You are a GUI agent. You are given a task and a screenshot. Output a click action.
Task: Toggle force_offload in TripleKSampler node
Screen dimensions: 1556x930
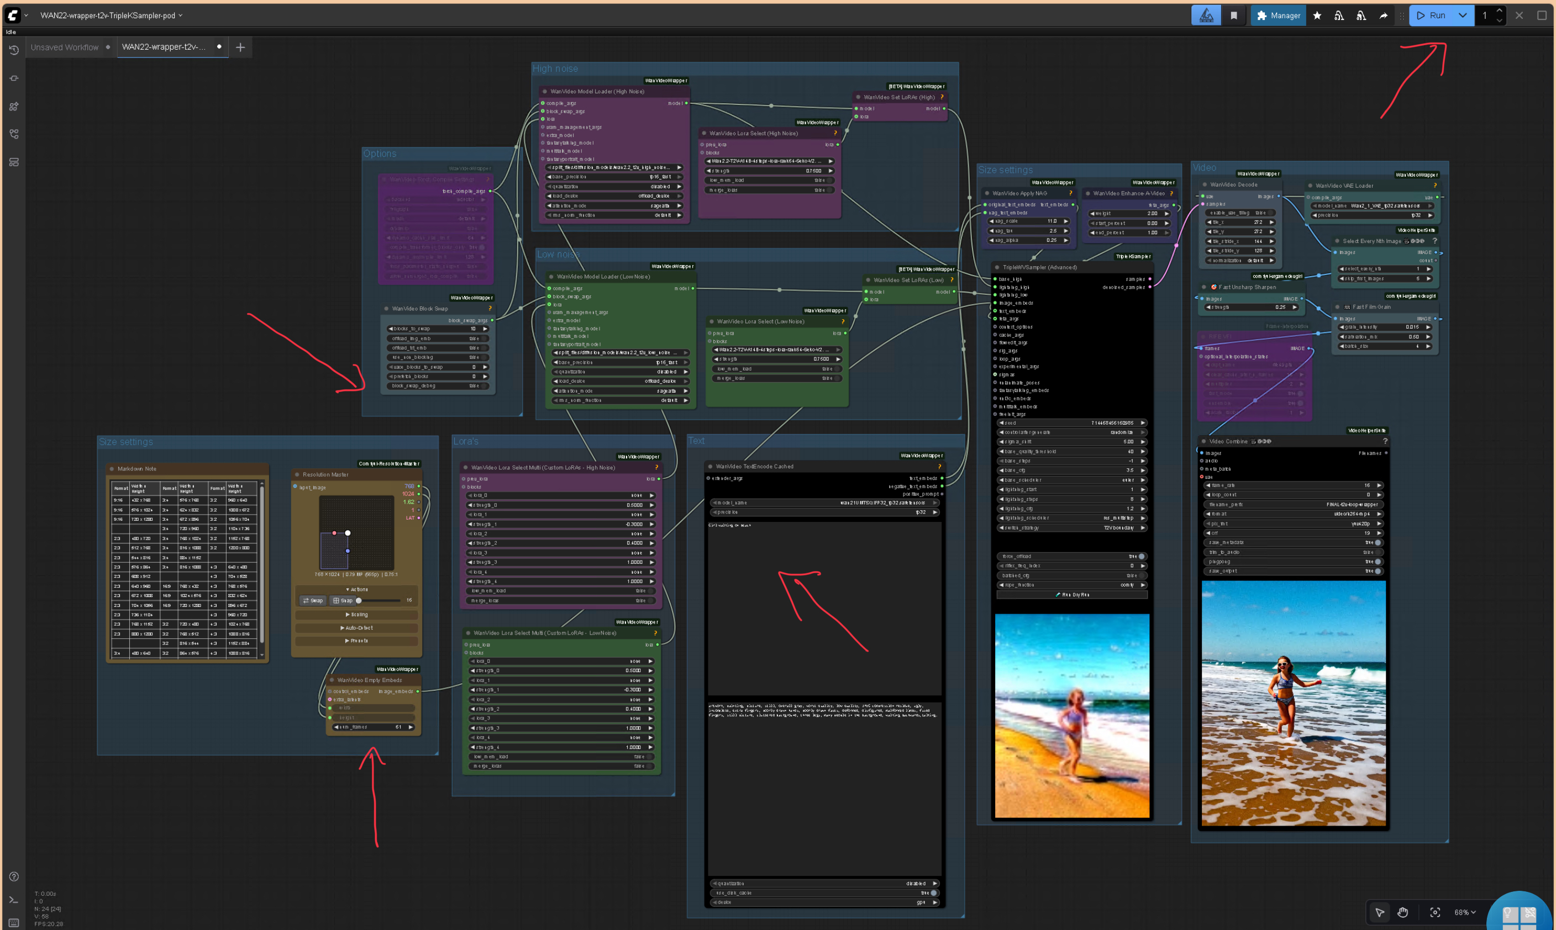click(1141, 557)
